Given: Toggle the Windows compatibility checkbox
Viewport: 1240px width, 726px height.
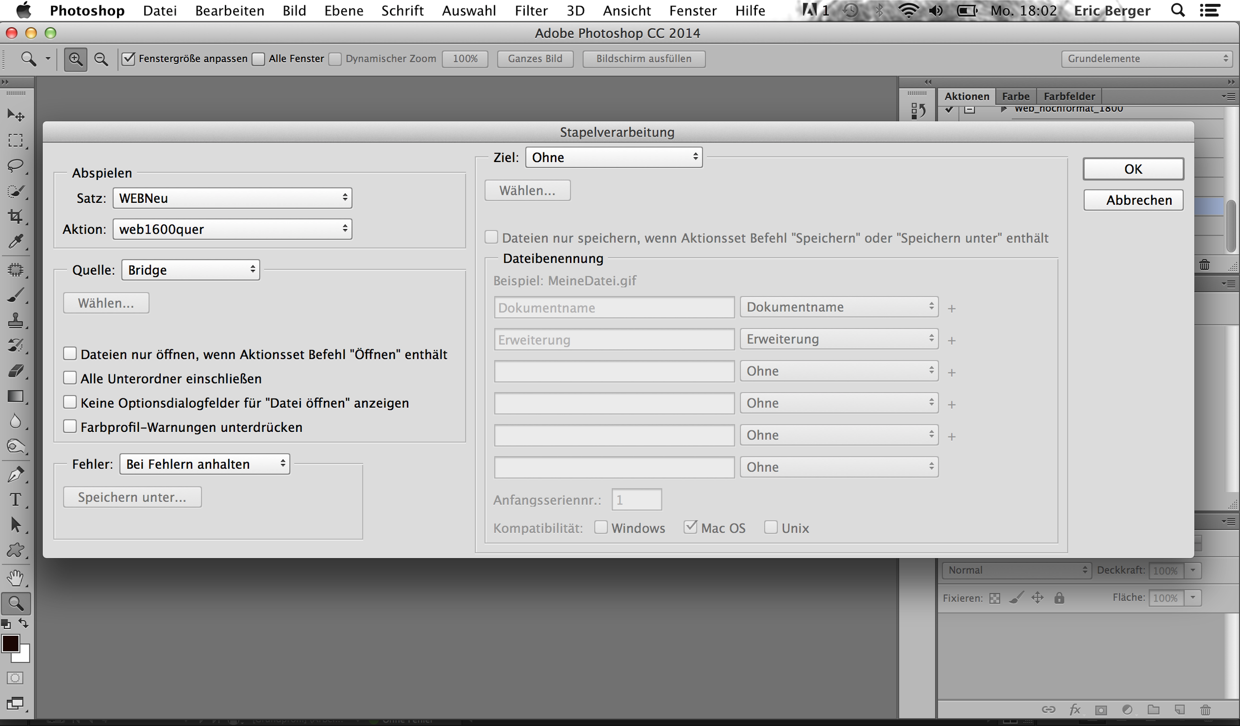Looking at the screenshot, I should pyautogui.click(x=601, y=527).
